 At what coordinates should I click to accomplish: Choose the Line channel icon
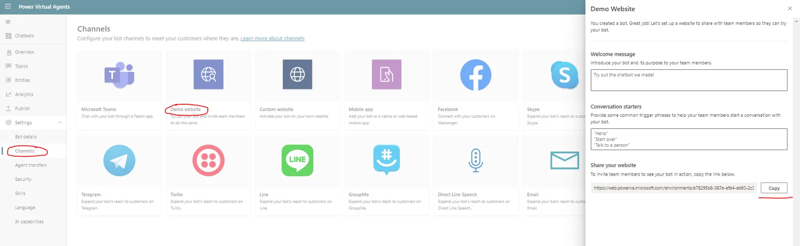click(297, 160)
